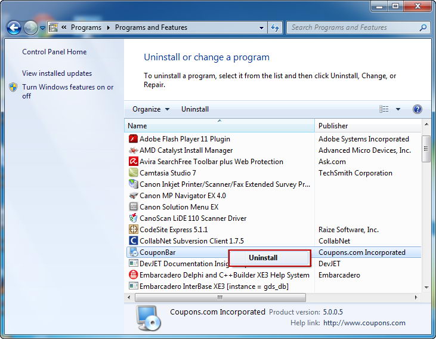Click the vertical scrollbar up arrow

point(426,124)
